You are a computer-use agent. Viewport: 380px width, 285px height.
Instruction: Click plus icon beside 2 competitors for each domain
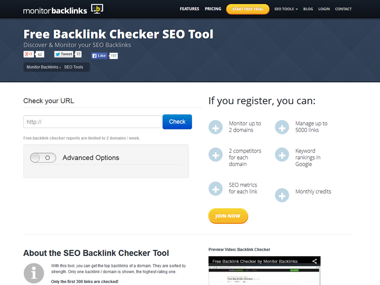pos(216,155)
